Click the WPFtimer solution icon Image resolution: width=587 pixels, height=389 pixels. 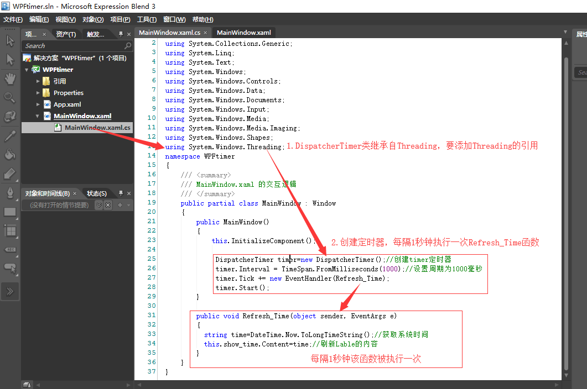click(27, 58)
